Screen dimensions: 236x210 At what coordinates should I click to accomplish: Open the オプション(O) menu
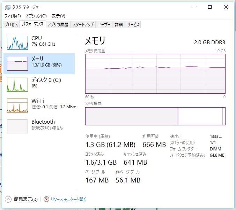pos(36,16)
